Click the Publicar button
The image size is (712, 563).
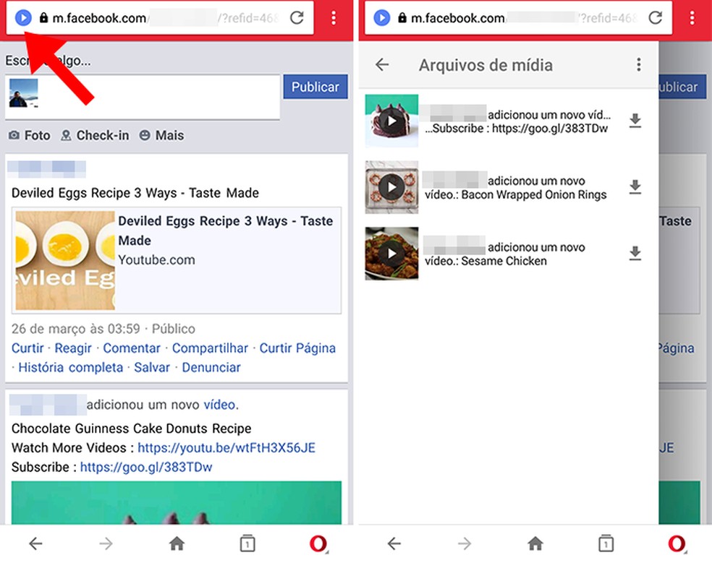pos(315,87)
